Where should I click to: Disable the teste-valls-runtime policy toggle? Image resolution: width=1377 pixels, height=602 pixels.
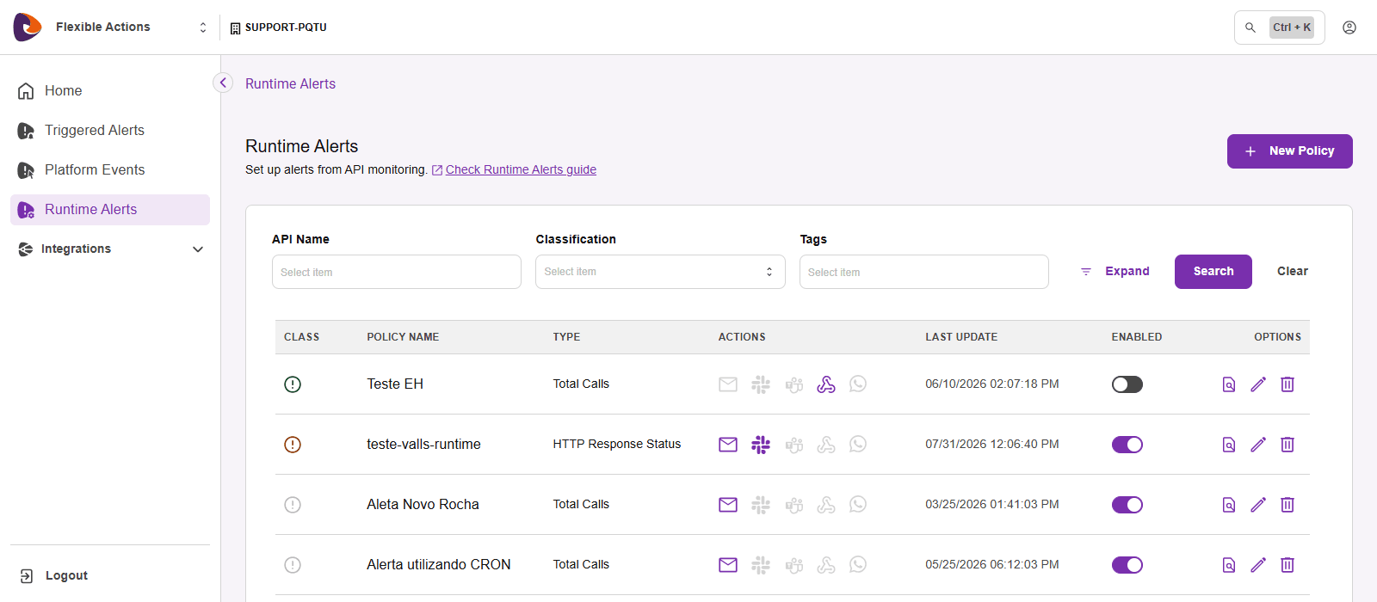coord(1127,445)
